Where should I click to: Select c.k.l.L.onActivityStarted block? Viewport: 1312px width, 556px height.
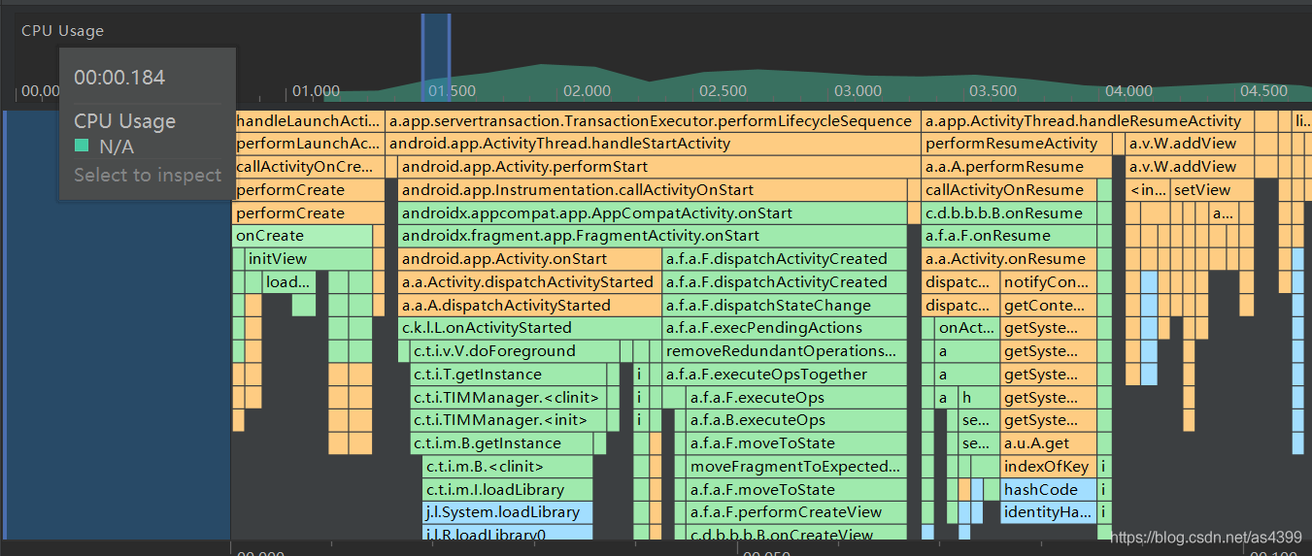pyautogui.click(x=529, y=328)
